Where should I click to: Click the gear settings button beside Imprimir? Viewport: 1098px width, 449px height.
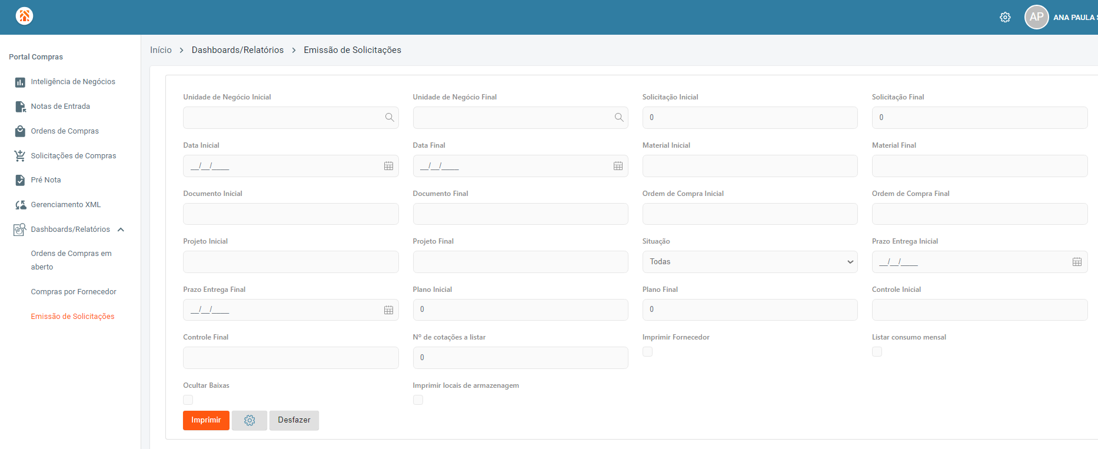(249, 420)
